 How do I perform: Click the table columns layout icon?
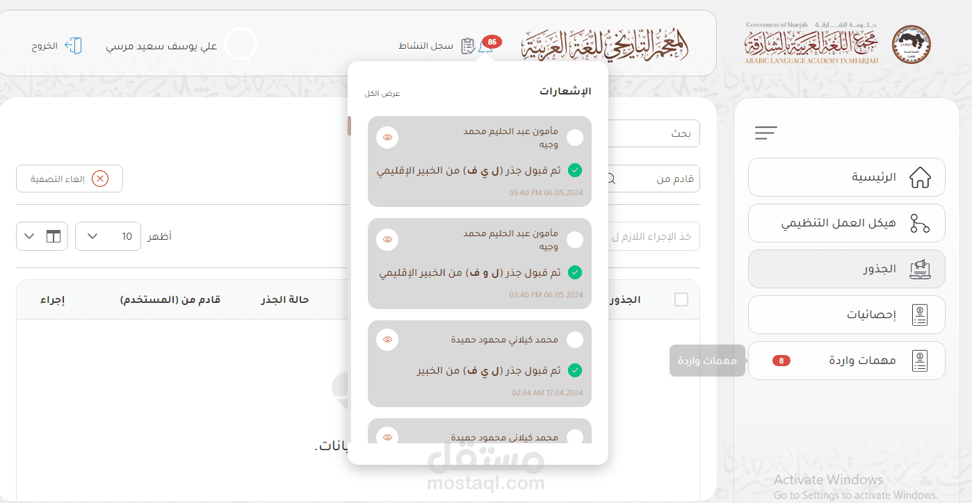[x=54, y=236]
